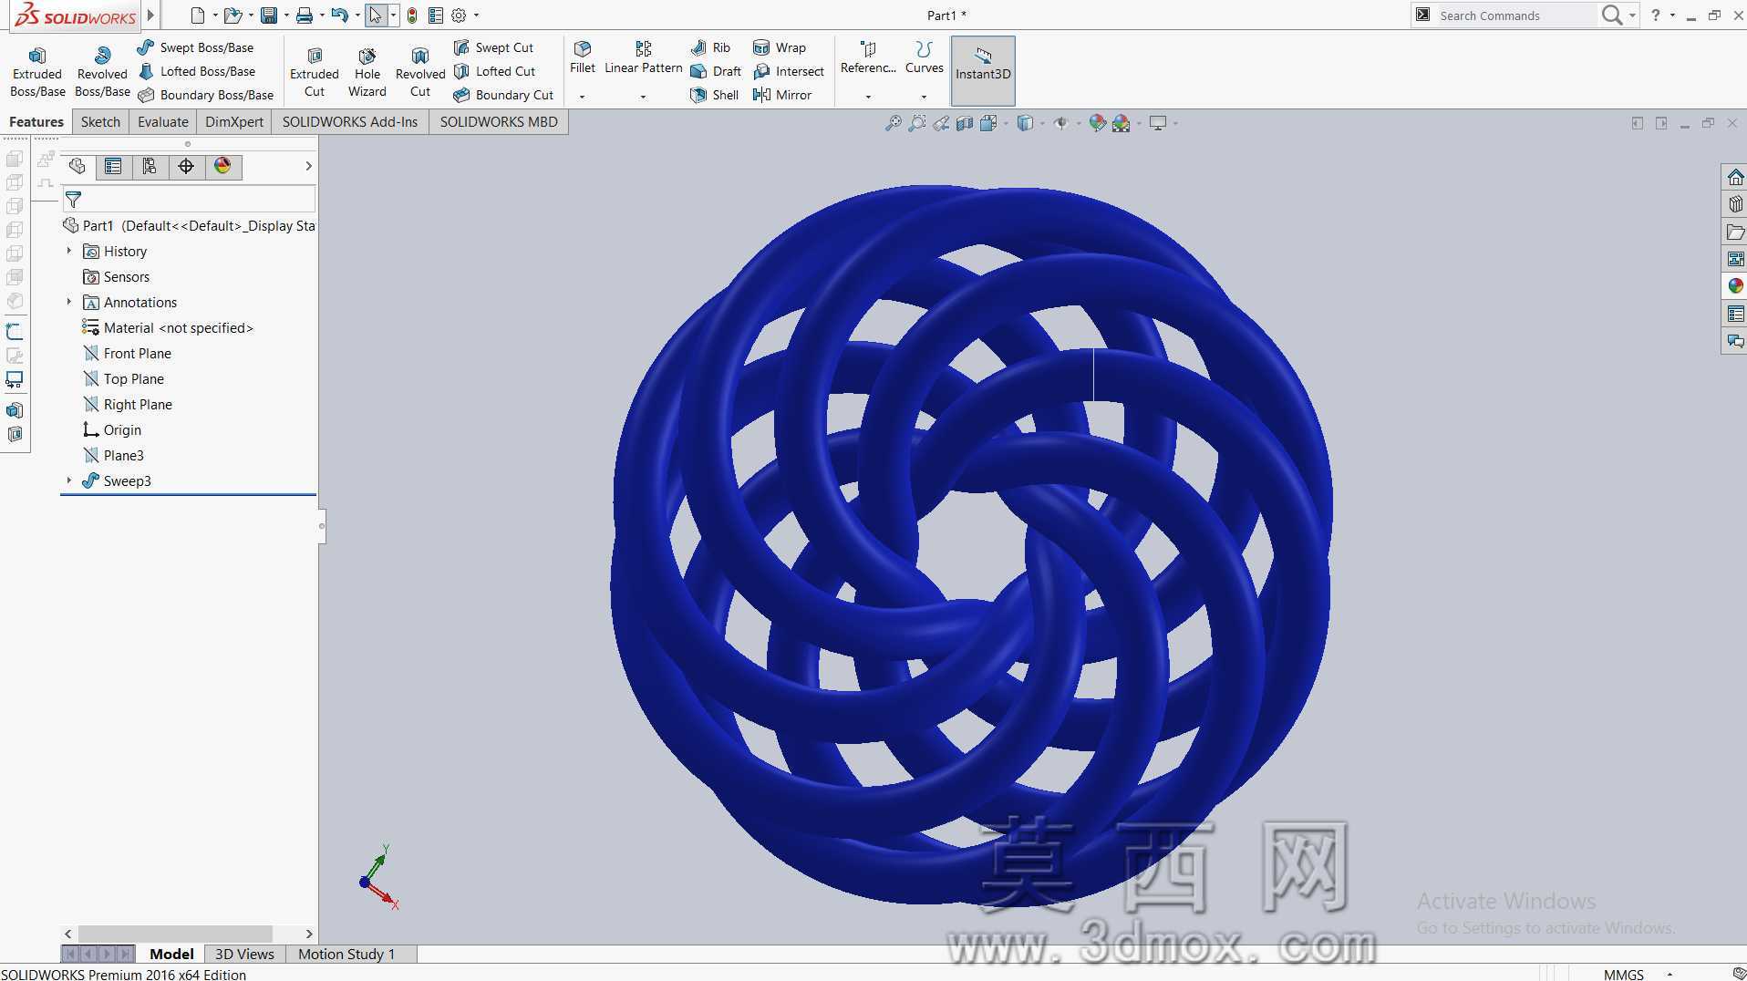This screenshot has height=981, width=1747.
Task: Expand more manager tabs with chevron
Action: 308,166
